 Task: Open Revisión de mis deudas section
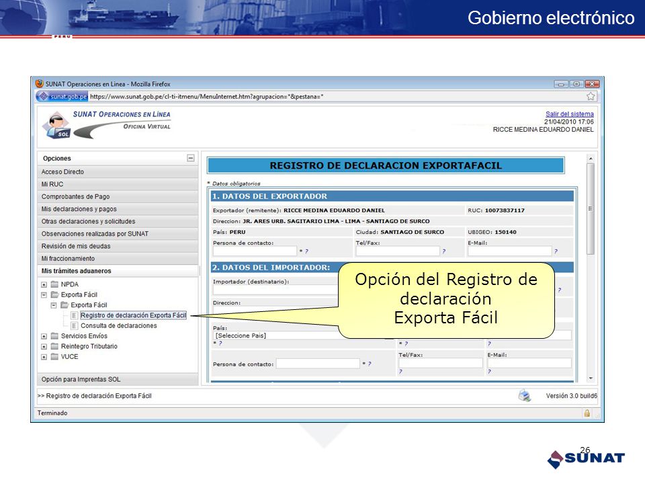pyautogui.click(x=118, y=246)
